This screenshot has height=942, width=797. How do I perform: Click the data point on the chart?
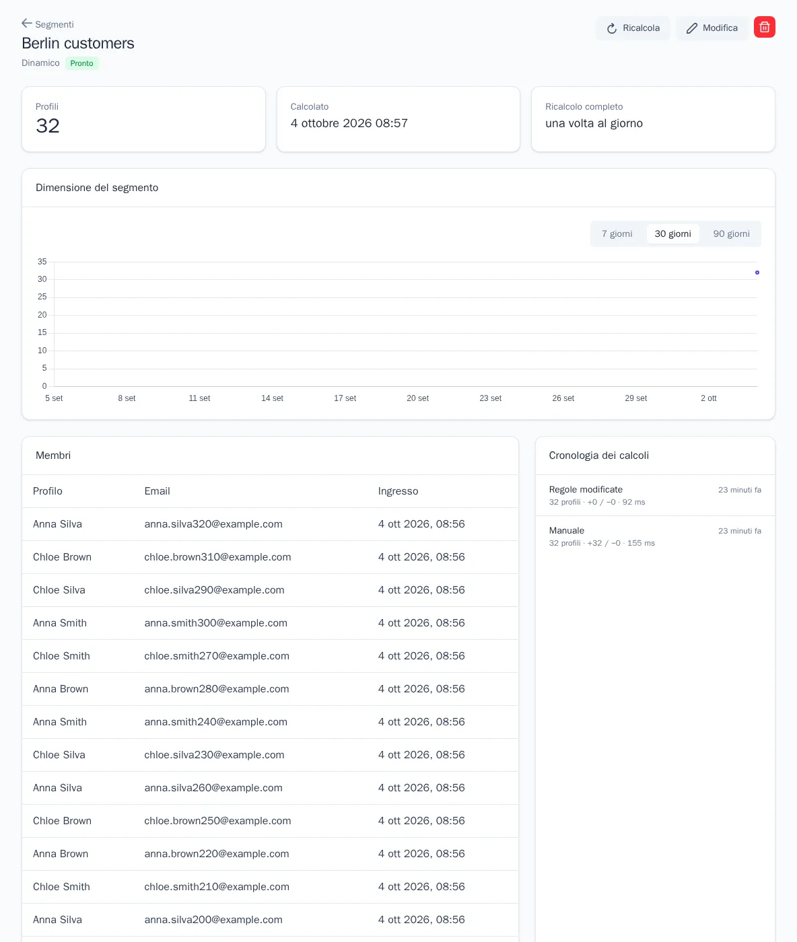pos(757,273)
